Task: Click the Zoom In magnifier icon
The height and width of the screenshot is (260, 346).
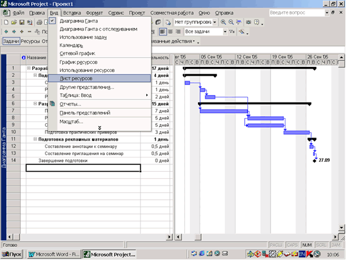Action: (x=224, y=22)
